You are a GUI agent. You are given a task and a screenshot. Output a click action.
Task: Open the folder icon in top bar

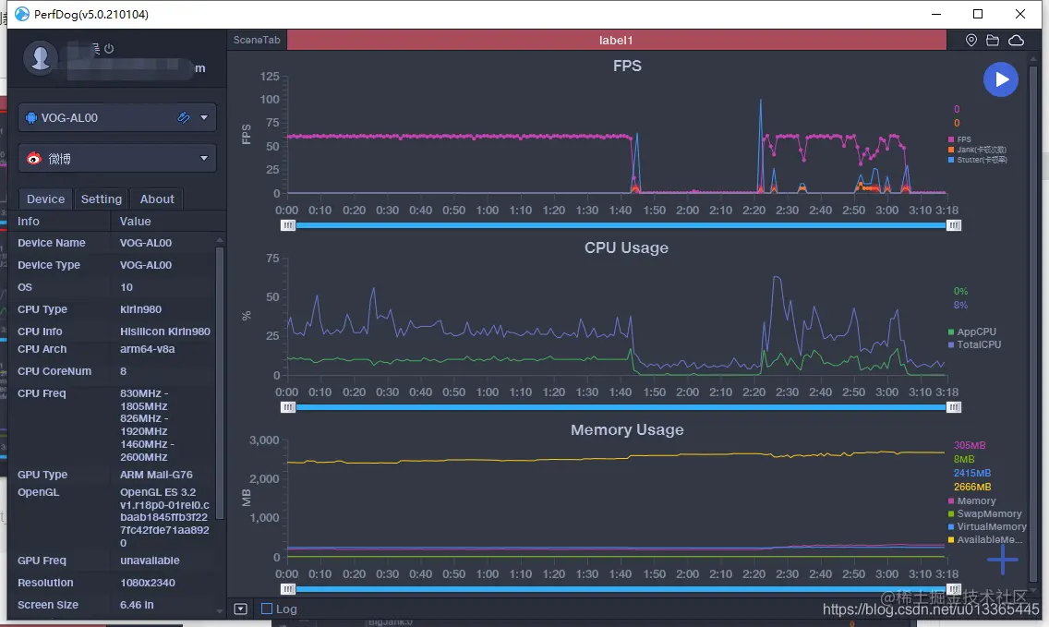993,40
